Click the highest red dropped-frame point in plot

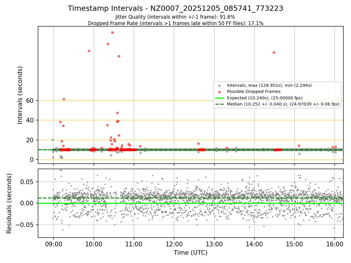coord(112,32)
